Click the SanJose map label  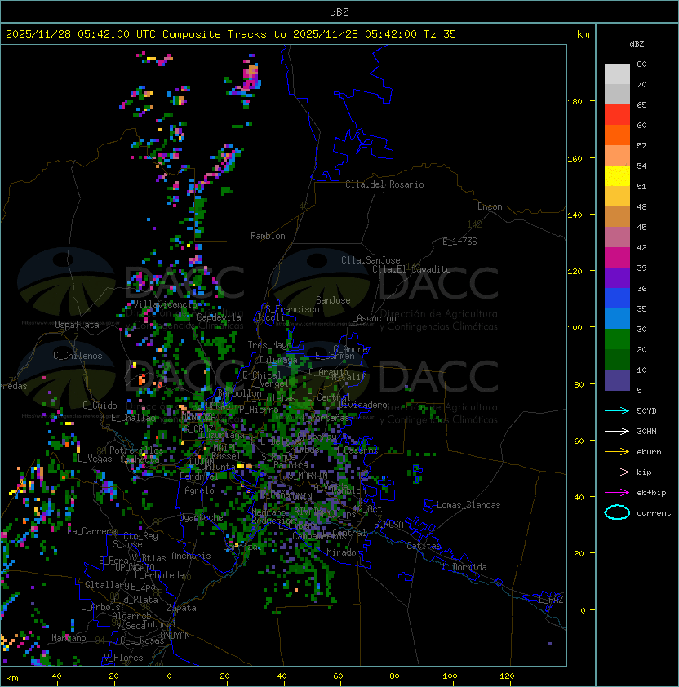333,300
